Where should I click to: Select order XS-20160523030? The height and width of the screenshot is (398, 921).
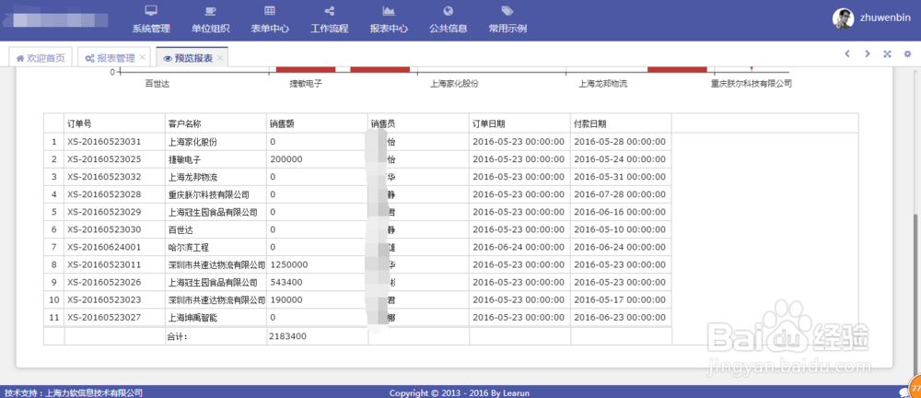(104, 229)
